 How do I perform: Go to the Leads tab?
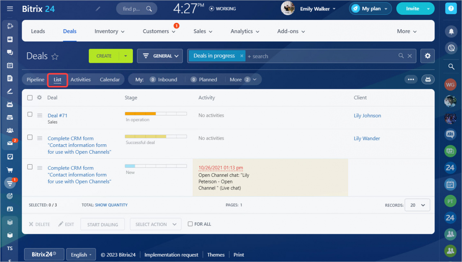click(38, 31)
